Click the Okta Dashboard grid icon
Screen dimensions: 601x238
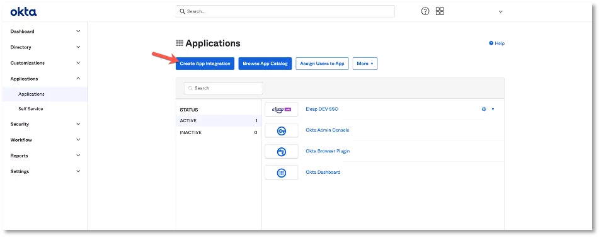[282, 173]
